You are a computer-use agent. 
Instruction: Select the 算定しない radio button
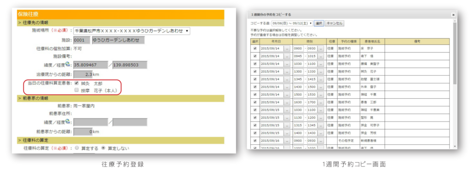[103, 148]
